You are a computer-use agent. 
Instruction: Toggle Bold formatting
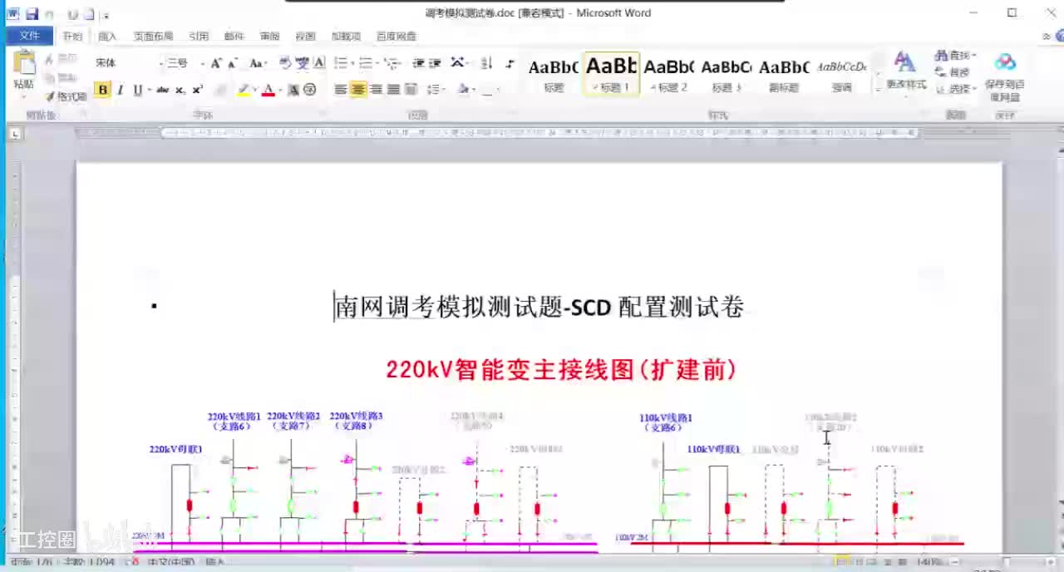(103, 90)
